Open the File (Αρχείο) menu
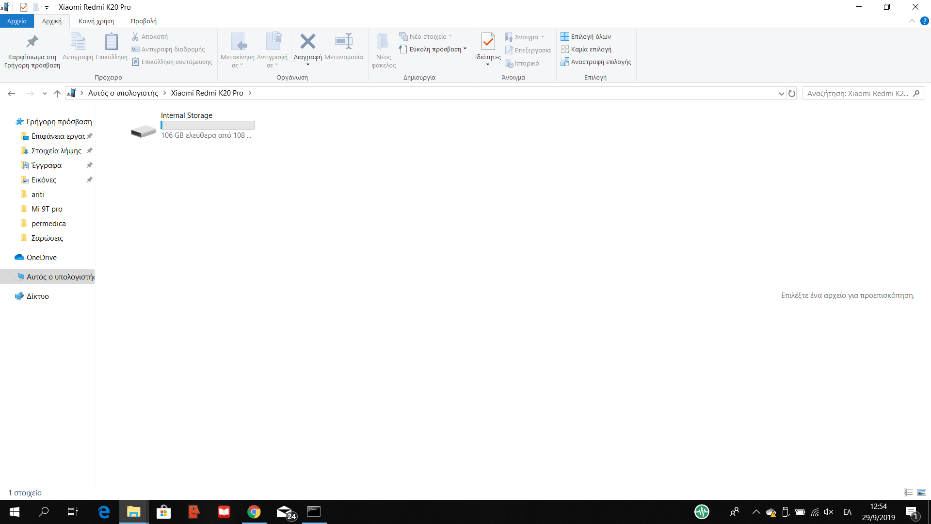The height and width of the screenshot is (524, 931). point(16,21)
